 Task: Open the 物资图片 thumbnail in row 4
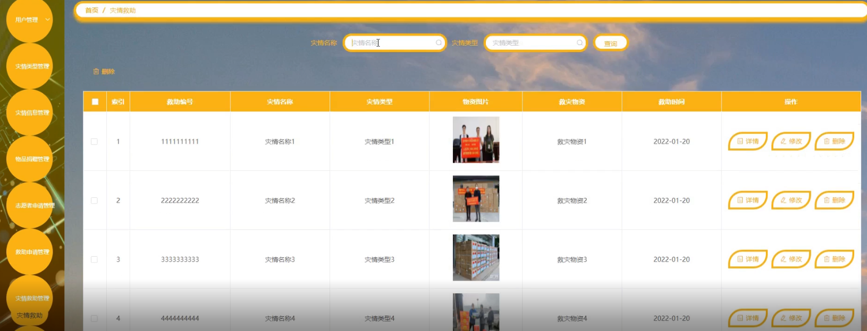click(476, 312)
